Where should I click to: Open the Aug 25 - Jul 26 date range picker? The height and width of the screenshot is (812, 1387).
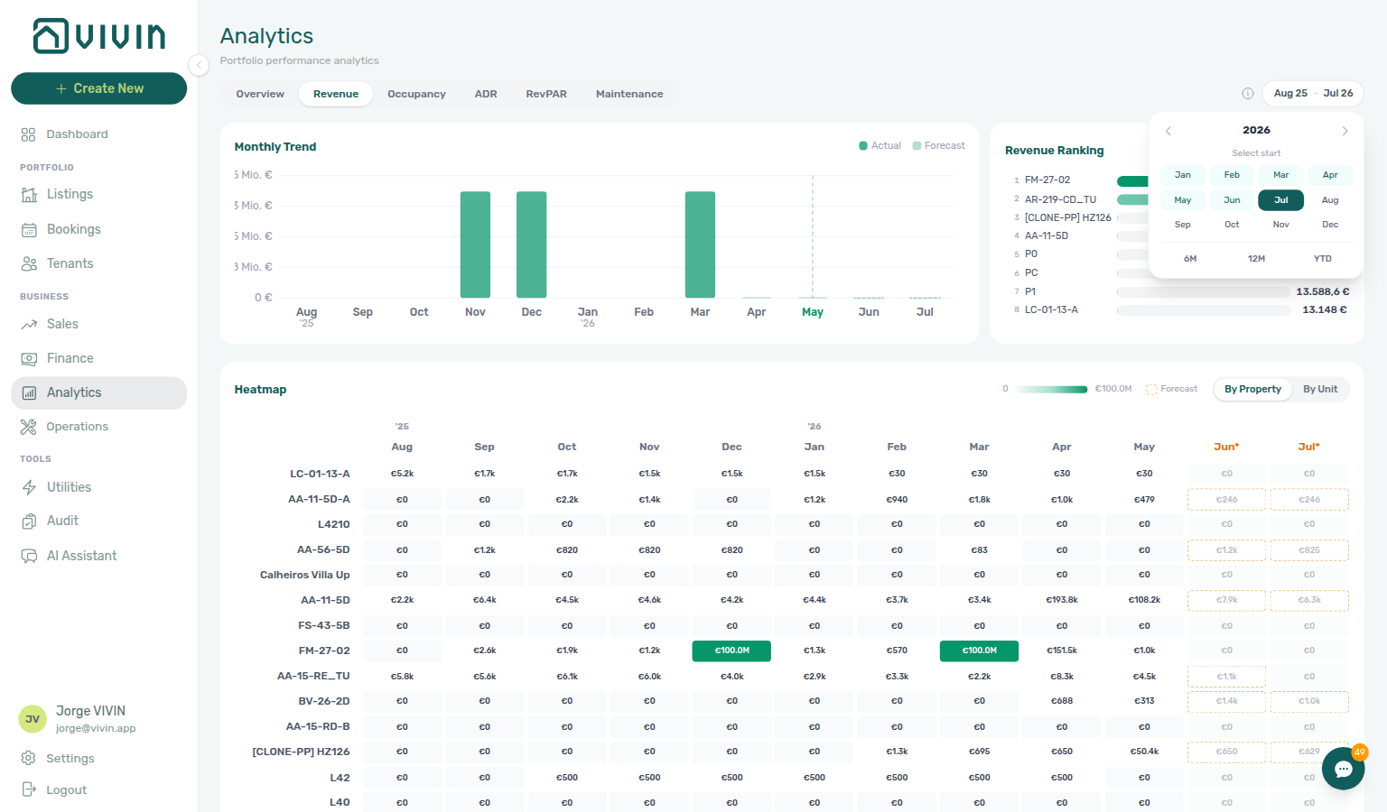click(x=1313, y=93)
